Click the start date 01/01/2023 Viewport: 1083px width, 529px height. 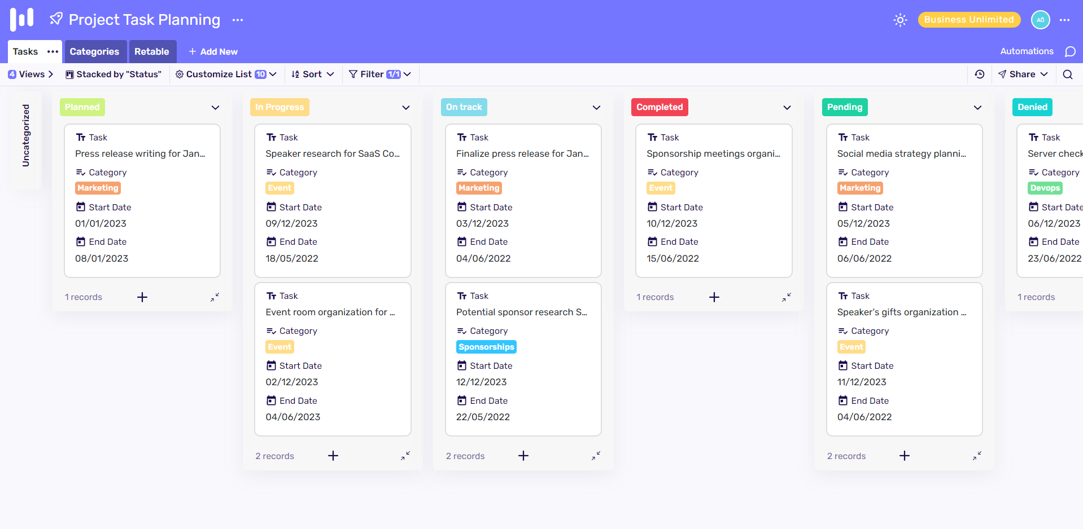coord(101,224)
